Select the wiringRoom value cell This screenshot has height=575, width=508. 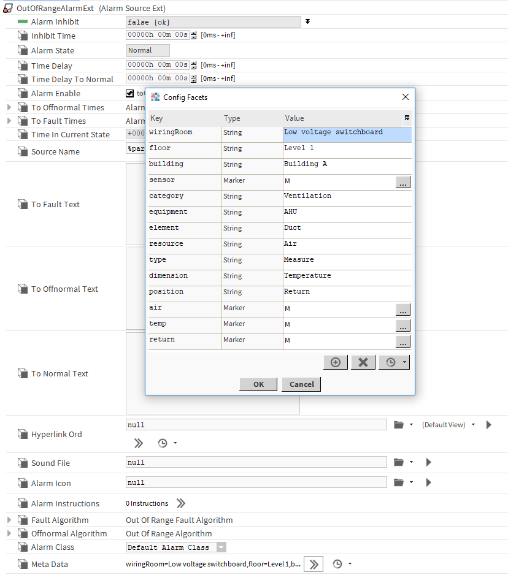pos(347,132)
